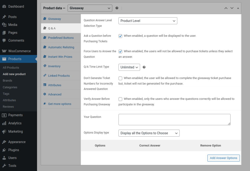Click the help icon beside Product data dropdown
Image resolution: width=250 pixels, height=171 pixels.
pyautogui.click(x=117, y=8)
